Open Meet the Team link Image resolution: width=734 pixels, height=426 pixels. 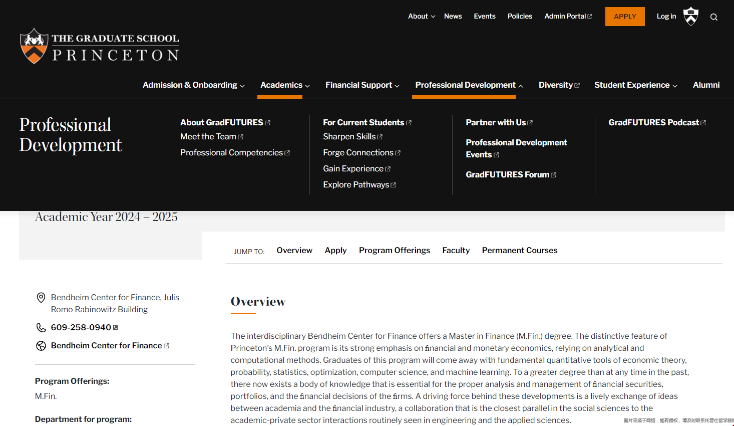pos(212,137)
